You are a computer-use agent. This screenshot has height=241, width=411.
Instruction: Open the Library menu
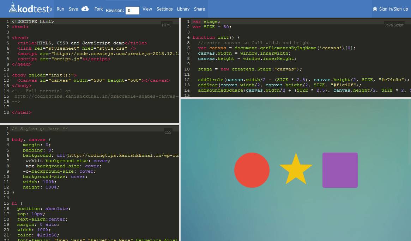click(x=183, y=9)
